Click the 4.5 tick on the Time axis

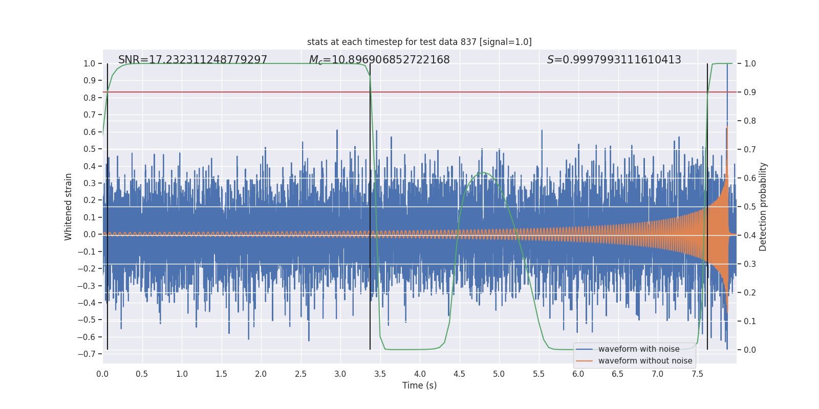click(x=459, y=374)
